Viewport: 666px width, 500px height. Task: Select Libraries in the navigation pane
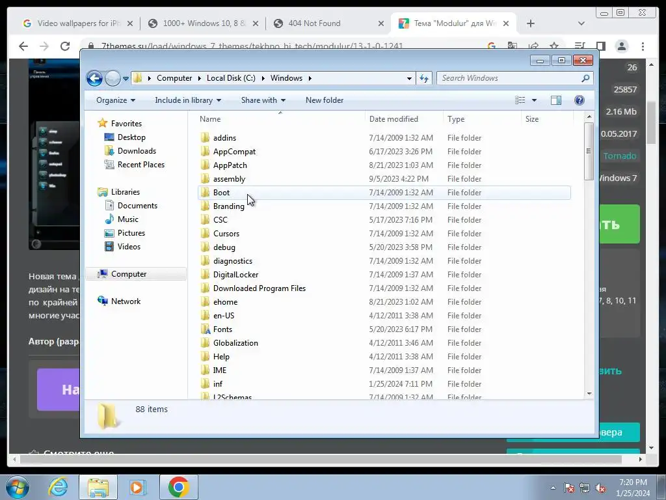click(126, 192)
